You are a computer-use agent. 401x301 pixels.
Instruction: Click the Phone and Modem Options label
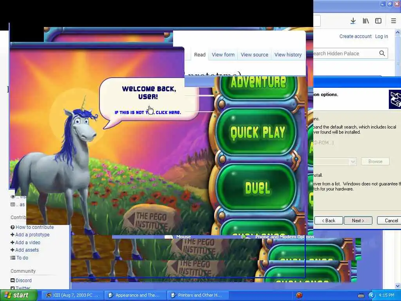tap(284, 237)
